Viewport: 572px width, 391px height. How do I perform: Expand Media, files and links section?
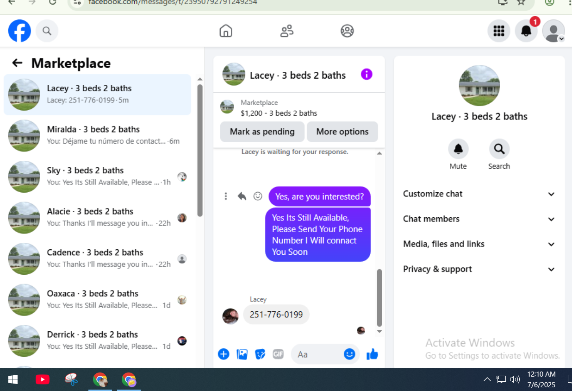pyautogui.click(x=479, y=244)
